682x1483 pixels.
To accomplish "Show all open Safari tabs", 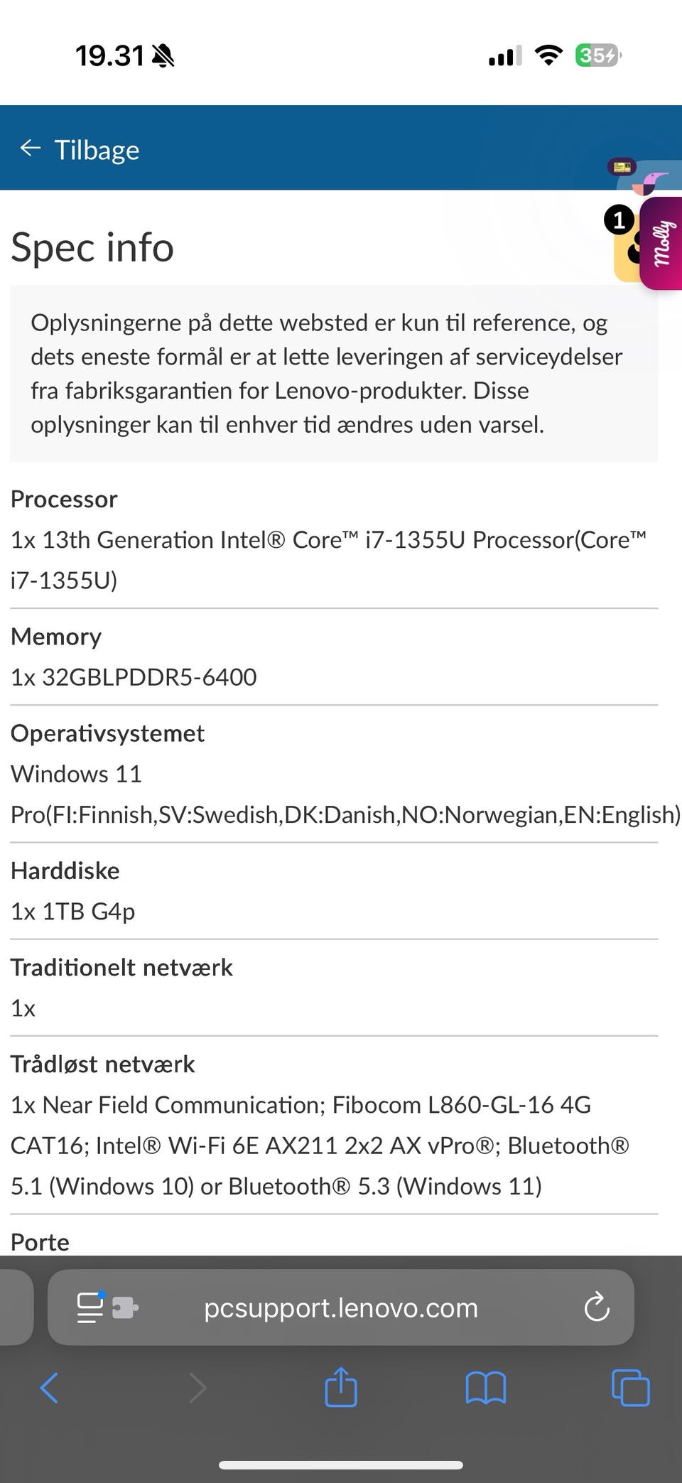I will click(630, 1387).
